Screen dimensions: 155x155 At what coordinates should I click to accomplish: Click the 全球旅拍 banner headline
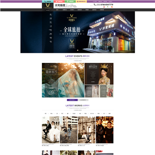[72, 30]
